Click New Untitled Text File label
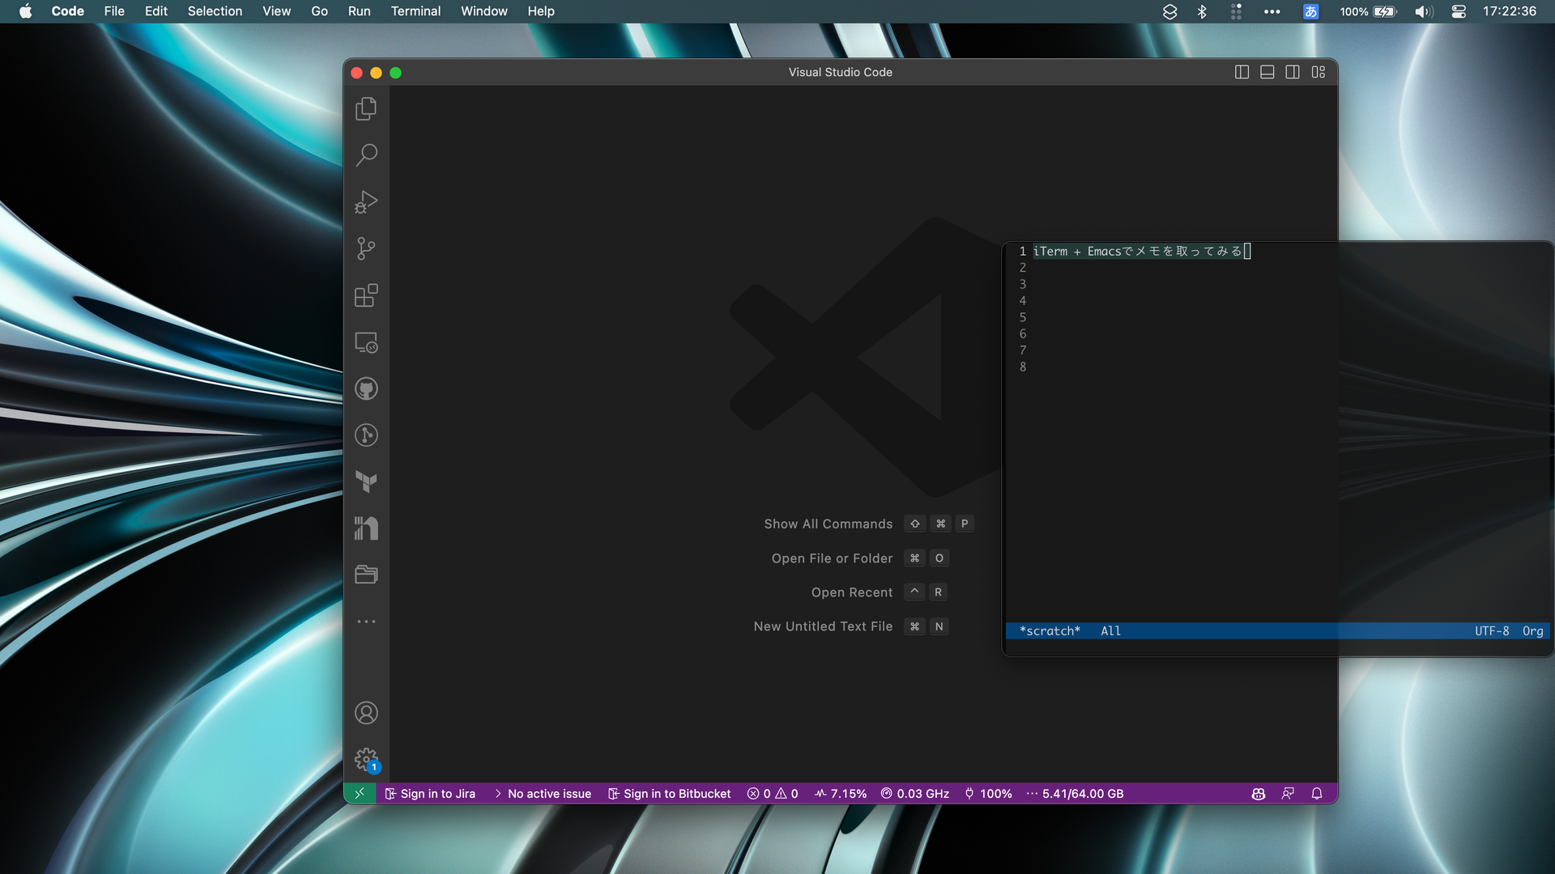This screenshot has width=1555, height=874. click(x=823, y=626)
